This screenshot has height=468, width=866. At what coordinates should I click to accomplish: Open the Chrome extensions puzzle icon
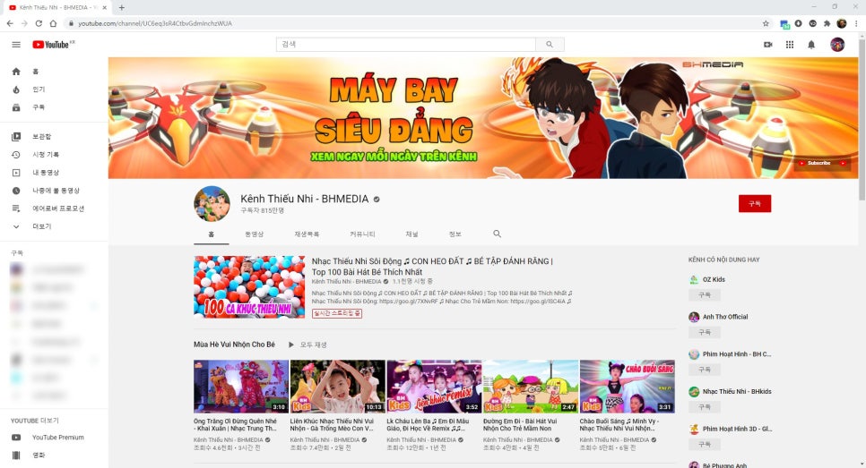click(x=827, y=23)
